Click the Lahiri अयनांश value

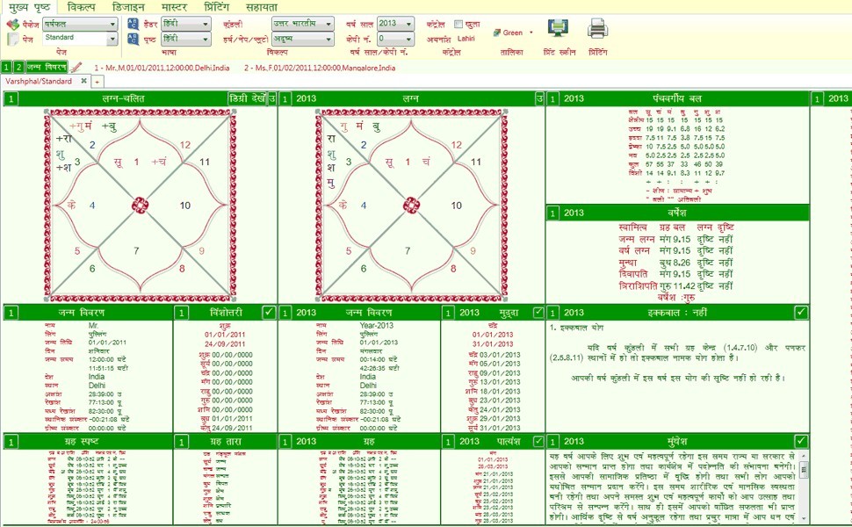(466, 39)
